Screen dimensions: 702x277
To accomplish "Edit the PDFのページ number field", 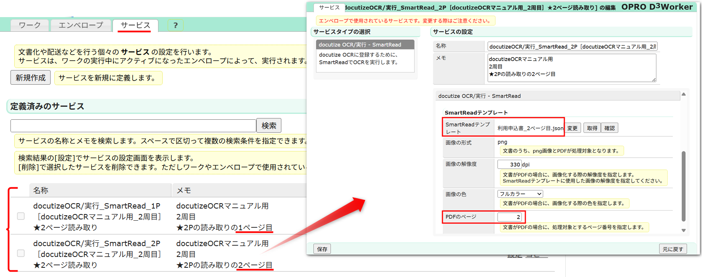I will [510, 217].
